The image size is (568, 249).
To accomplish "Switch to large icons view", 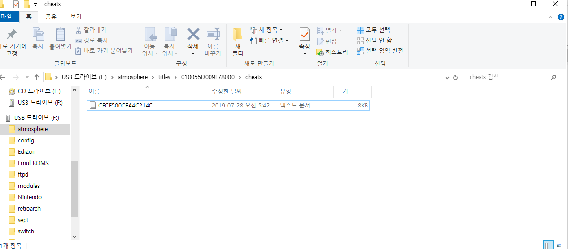I will click(x=559, y=245).
